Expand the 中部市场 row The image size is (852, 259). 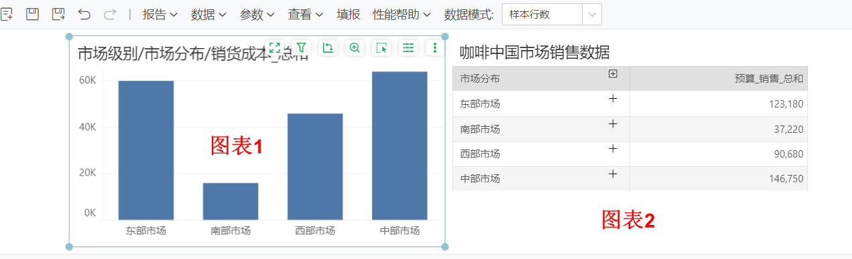click(613, 174)
